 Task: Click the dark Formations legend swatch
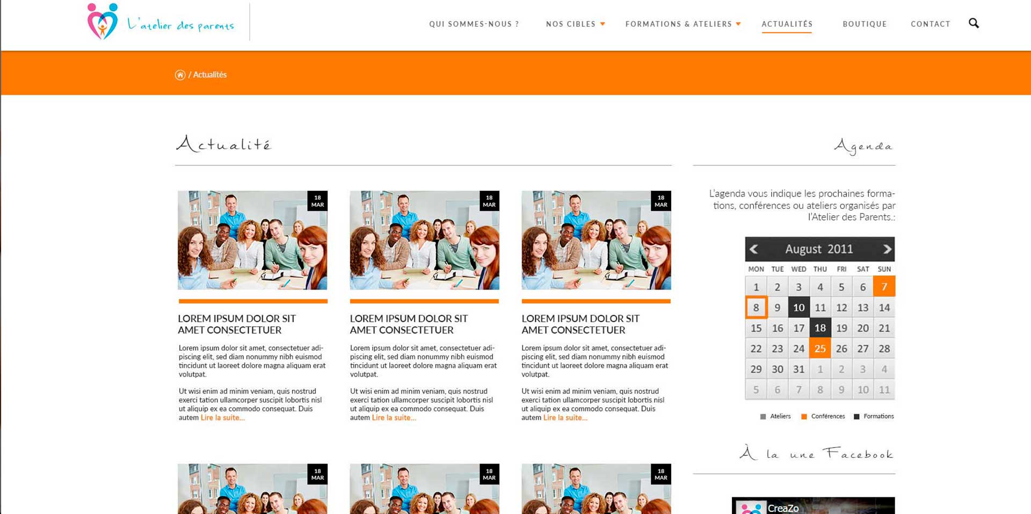point(856,416)
